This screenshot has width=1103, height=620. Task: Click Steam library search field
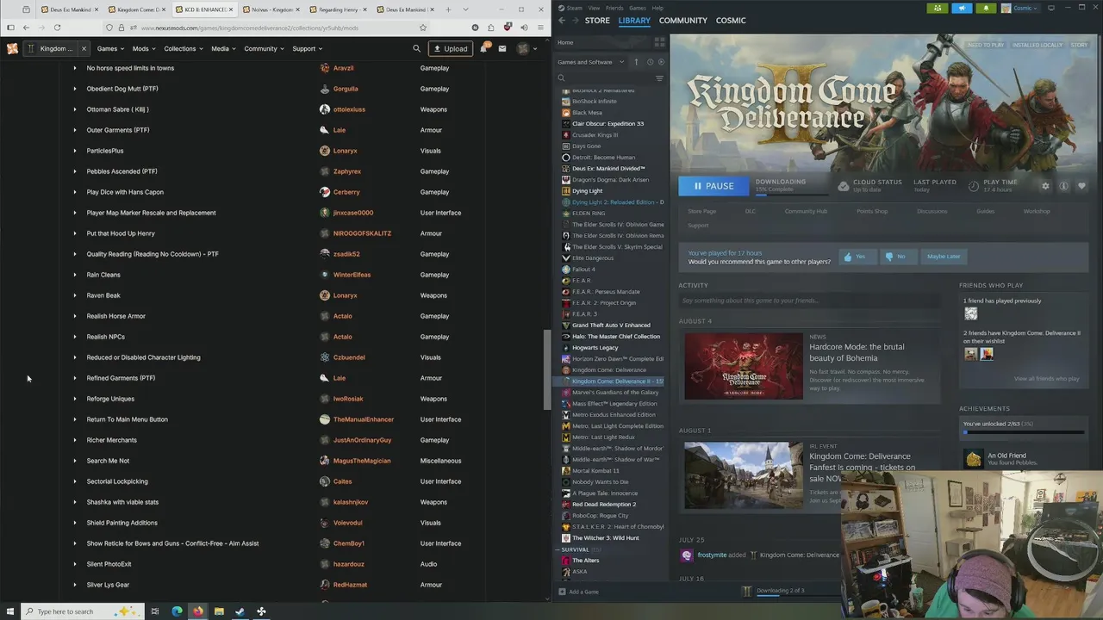(603, 78)
